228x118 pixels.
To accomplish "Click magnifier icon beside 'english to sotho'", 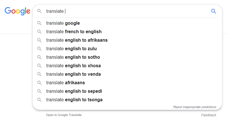I will pos(39,57).
